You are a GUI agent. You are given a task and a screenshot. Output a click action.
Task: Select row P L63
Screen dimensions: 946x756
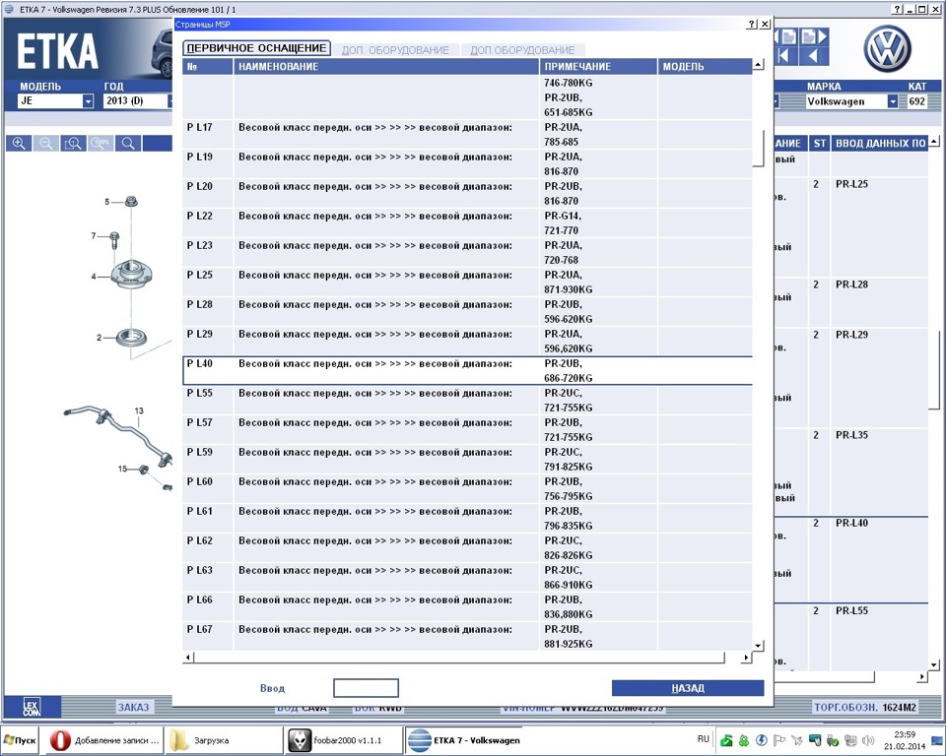467,578
